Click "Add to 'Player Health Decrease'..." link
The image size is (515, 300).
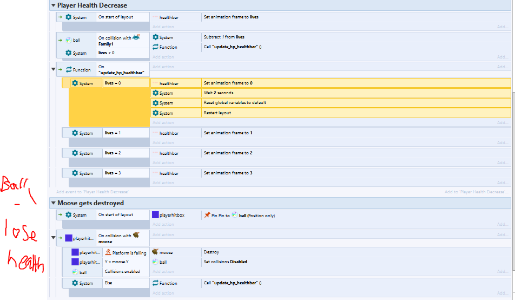(x=476, y=192)
